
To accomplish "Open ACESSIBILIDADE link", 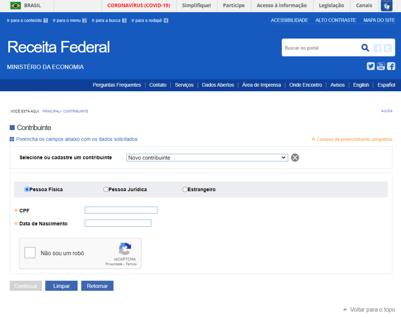I will pos(289,20).
